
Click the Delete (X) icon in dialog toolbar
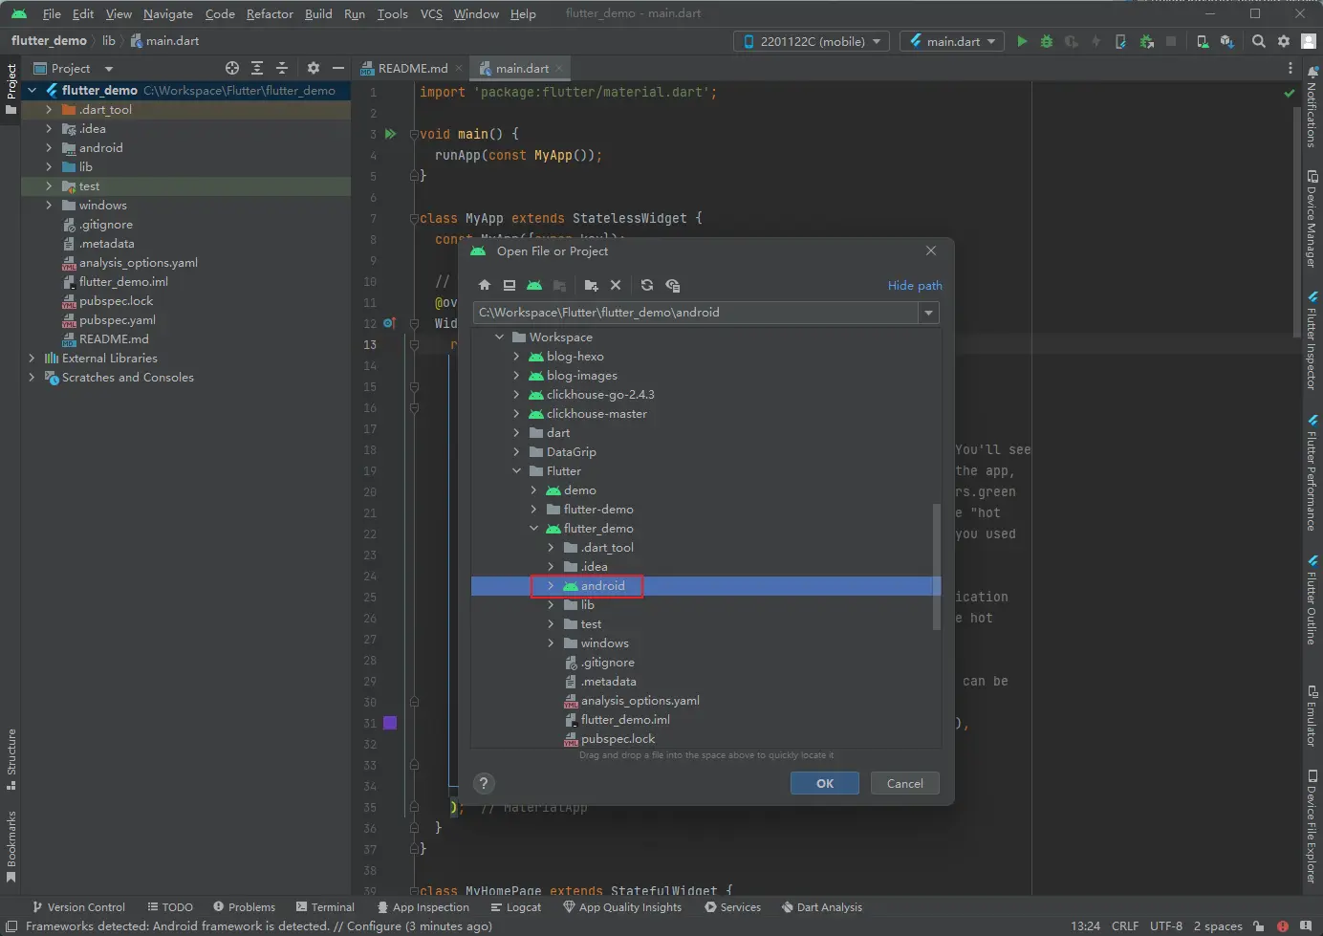pos(616,285)
